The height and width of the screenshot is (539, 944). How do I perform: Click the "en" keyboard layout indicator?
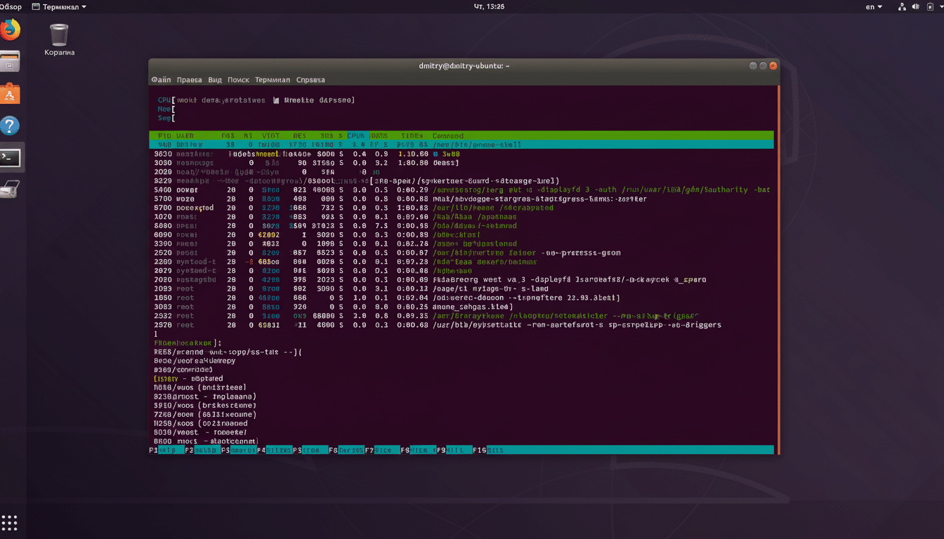[870, 6]
